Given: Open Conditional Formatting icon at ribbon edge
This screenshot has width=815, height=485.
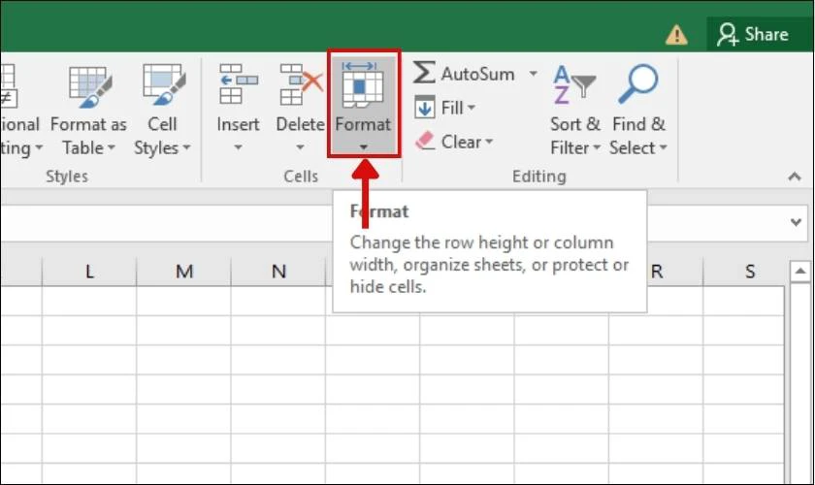Looking at the screenshot, I should click(x=9, y=85).
